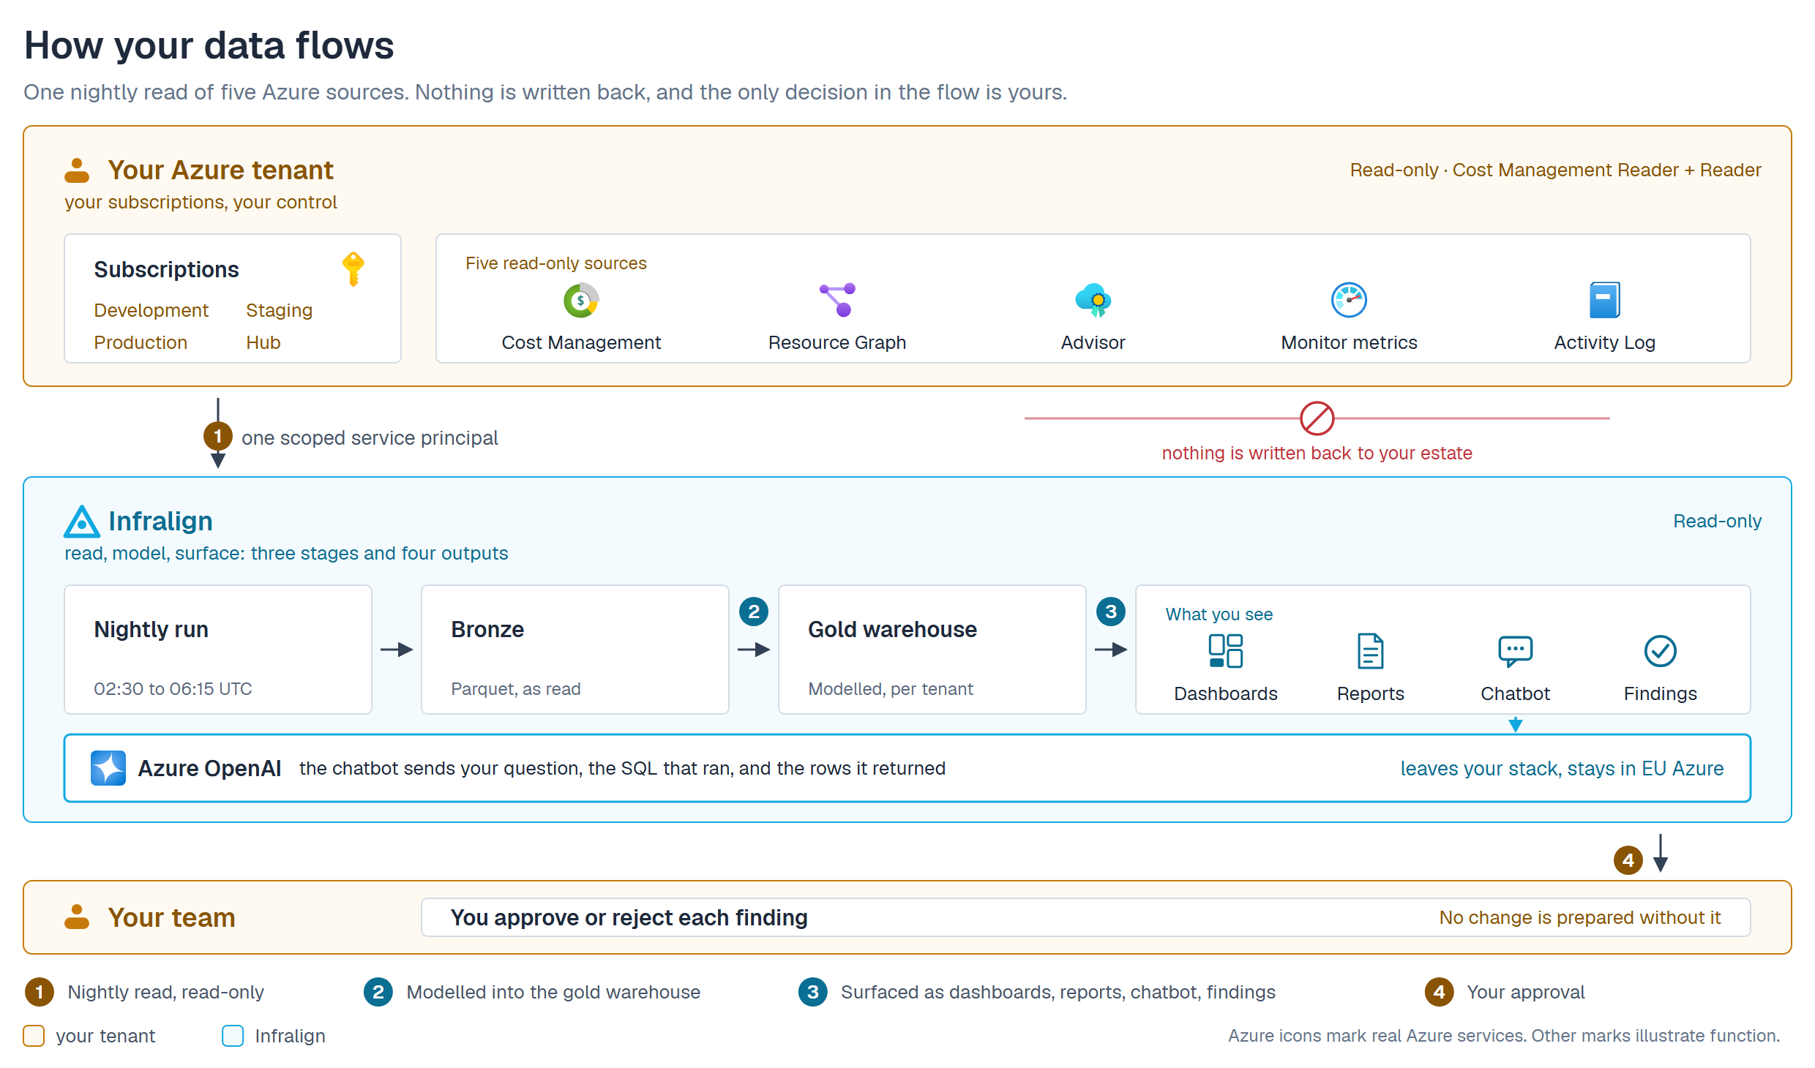
Task: Click 'one scoped service principal' label
Action: tap(370, 438)
